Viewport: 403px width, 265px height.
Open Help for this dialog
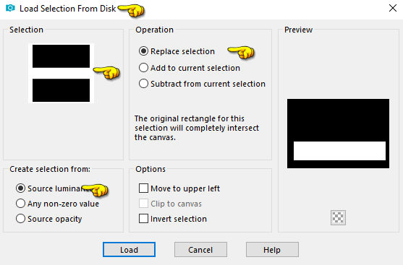272,249
